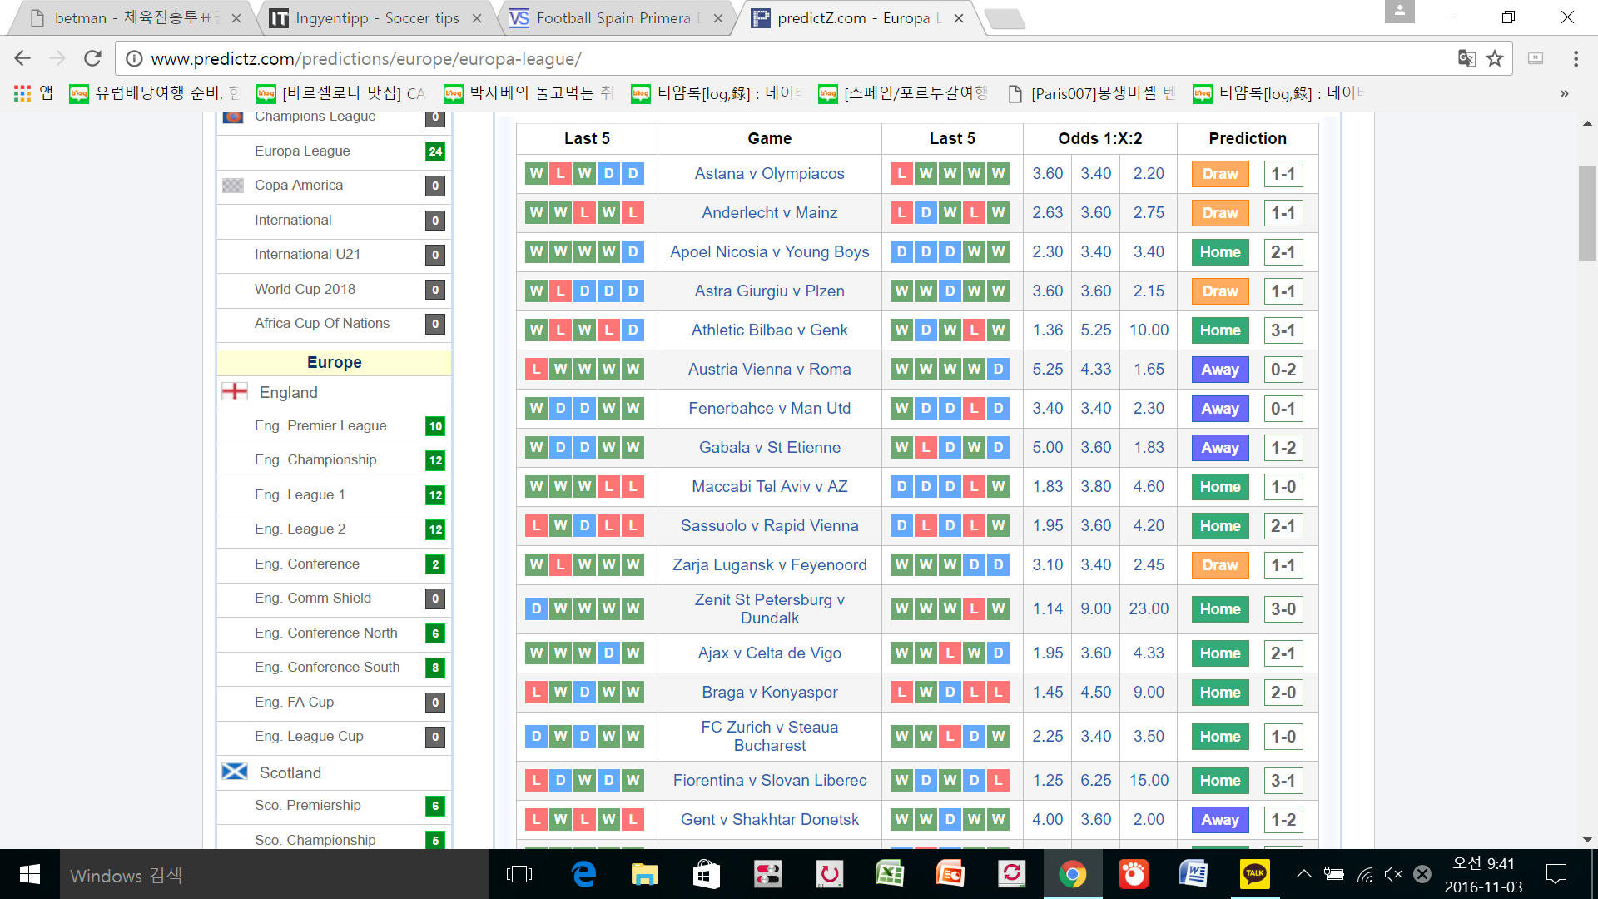Viewport: 1598px width, 899px height.
Task: Open the Windows Store taskbar icon
Action: (x=706, y=874)
